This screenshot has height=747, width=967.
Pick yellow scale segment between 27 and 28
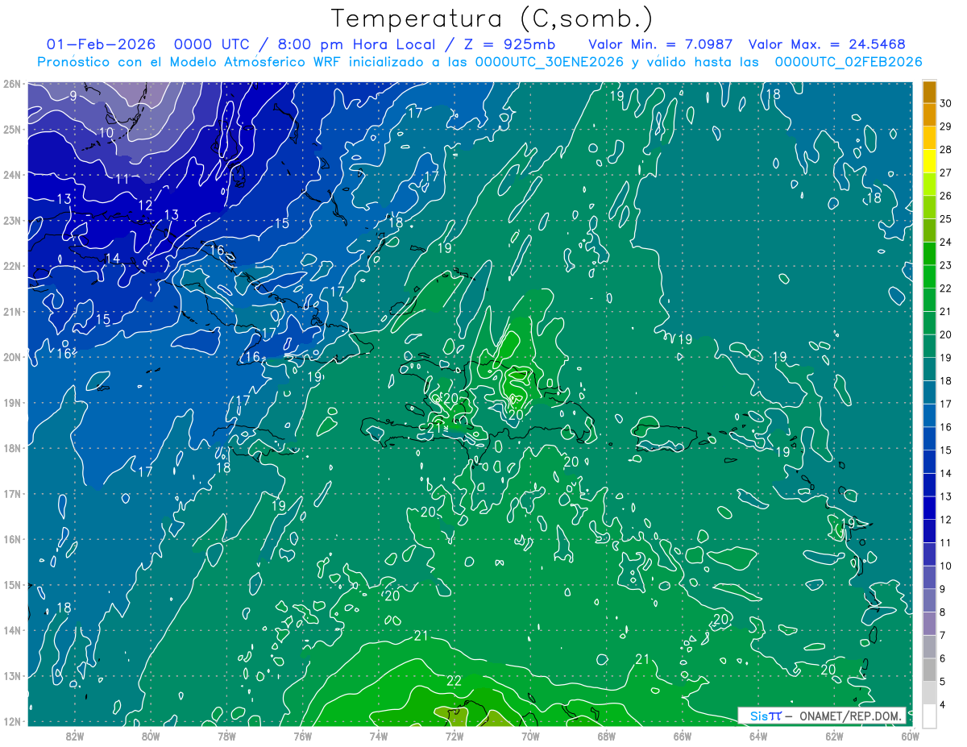(x=929, y=161)
